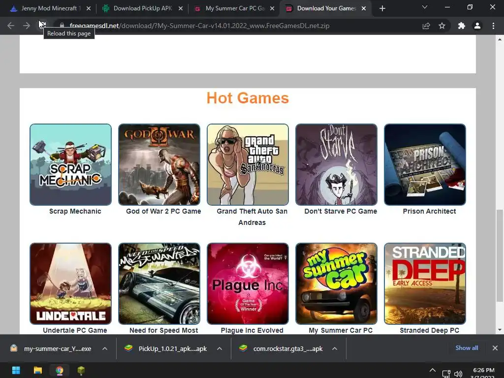Screen dimensions: 504x378
Task: Follow the Prison Architect title link
Action: 429,211
